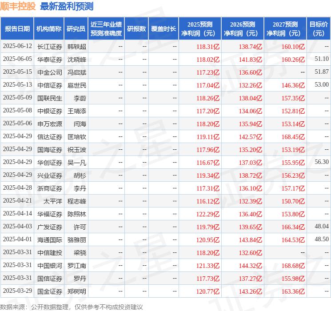Select the date 2025-05-15
Screen dimensions: 331x311
(x=17, y=72)
